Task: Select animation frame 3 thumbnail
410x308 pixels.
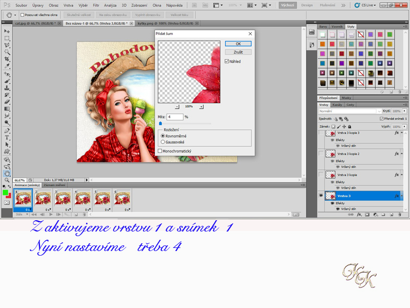Action: click(x=63, y=199)
